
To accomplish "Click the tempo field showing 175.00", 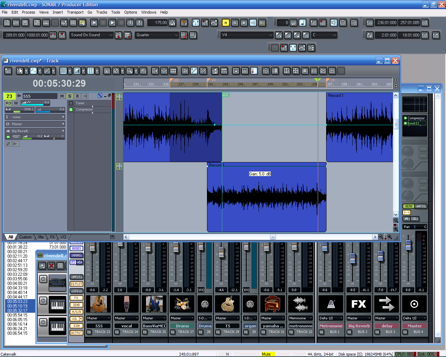I will click(157, 23).
